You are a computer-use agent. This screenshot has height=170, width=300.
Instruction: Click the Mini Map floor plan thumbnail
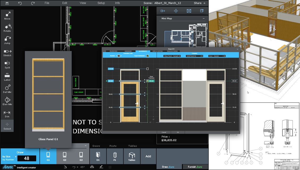pos(186,35)
